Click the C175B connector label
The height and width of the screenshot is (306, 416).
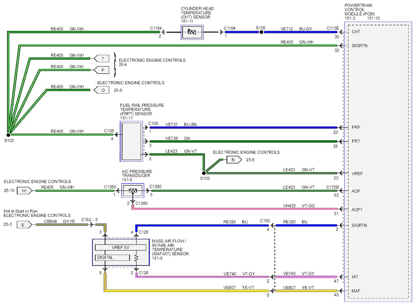333,187
